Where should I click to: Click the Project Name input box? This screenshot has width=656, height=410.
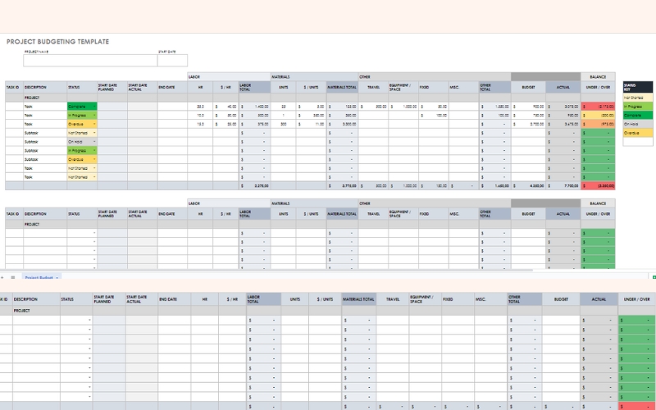tap(90, 60)
